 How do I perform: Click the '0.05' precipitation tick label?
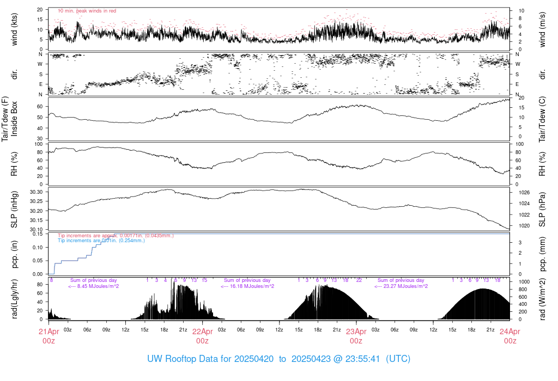[38, 261]
